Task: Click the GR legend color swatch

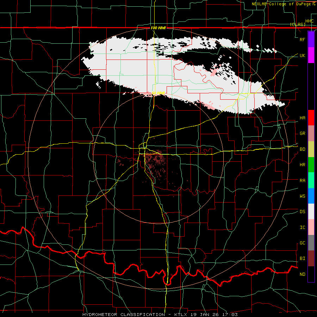Action: point(311,133)
